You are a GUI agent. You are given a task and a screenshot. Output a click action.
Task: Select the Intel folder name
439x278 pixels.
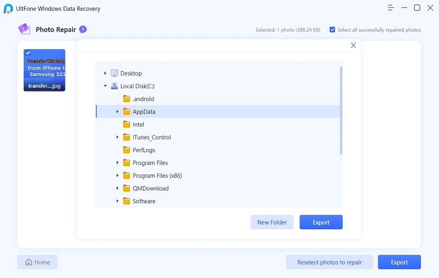click(138, 124)
